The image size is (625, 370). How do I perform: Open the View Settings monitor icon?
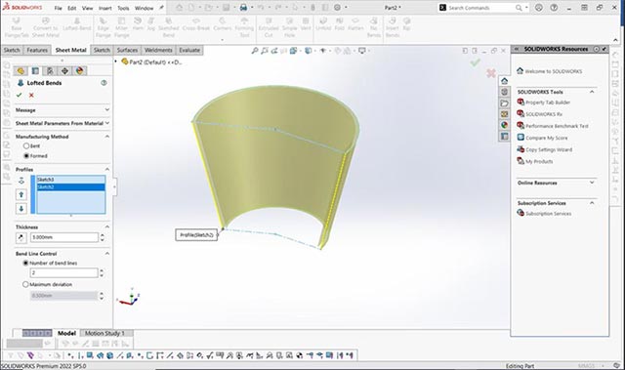[362, 51]
